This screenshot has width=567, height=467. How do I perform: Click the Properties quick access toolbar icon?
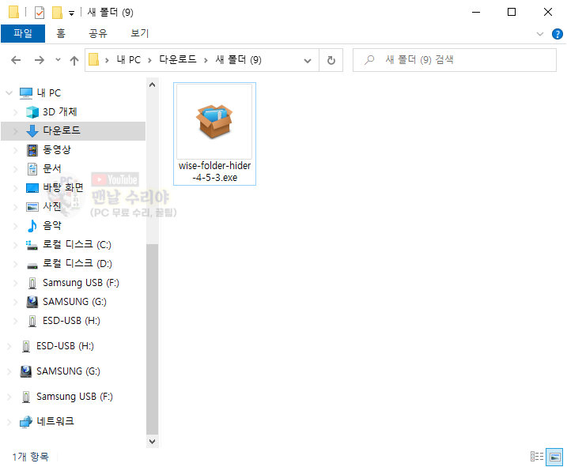tap(39, 13)
